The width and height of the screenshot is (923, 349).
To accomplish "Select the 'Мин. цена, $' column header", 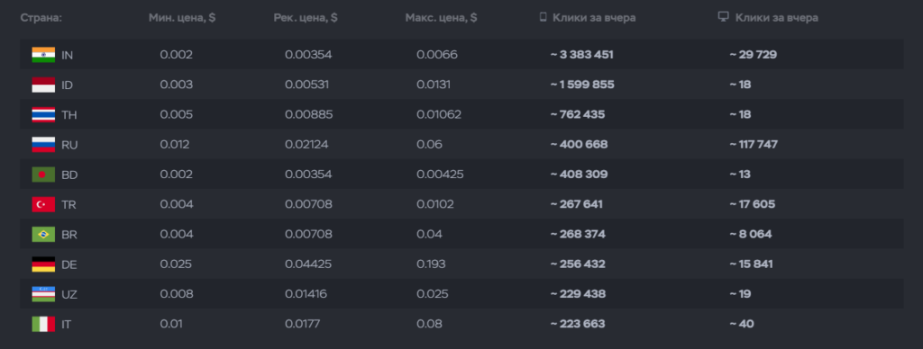I will (182, 18).
